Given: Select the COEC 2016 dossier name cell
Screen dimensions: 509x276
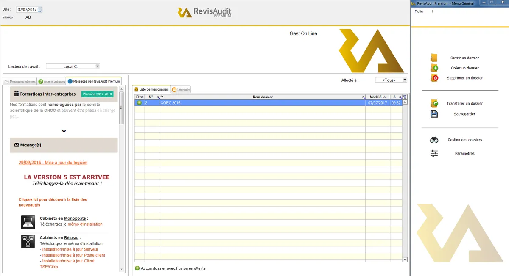Looking at the screenshot, I should pyautogui.click(x=263, y=102).
